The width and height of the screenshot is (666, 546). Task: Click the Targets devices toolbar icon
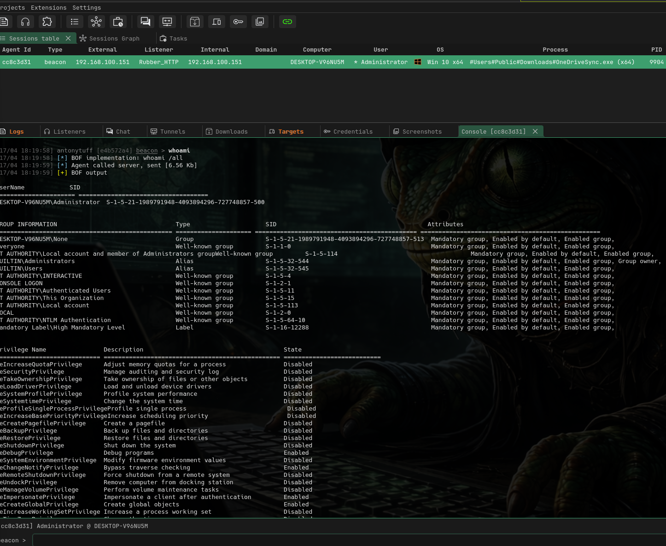216,22
